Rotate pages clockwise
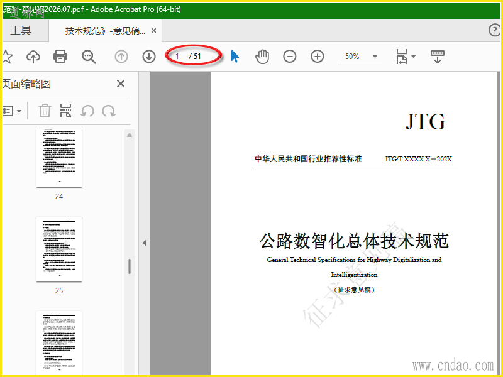This screenshot has width=503, height=377. (109, 111)
